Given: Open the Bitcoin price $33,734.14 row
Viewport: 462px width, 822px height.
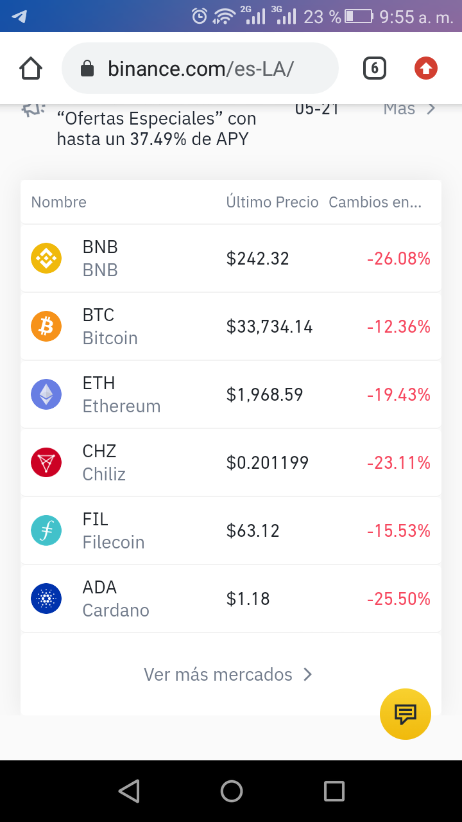Looking at the screenshot, I should [231, 327].
